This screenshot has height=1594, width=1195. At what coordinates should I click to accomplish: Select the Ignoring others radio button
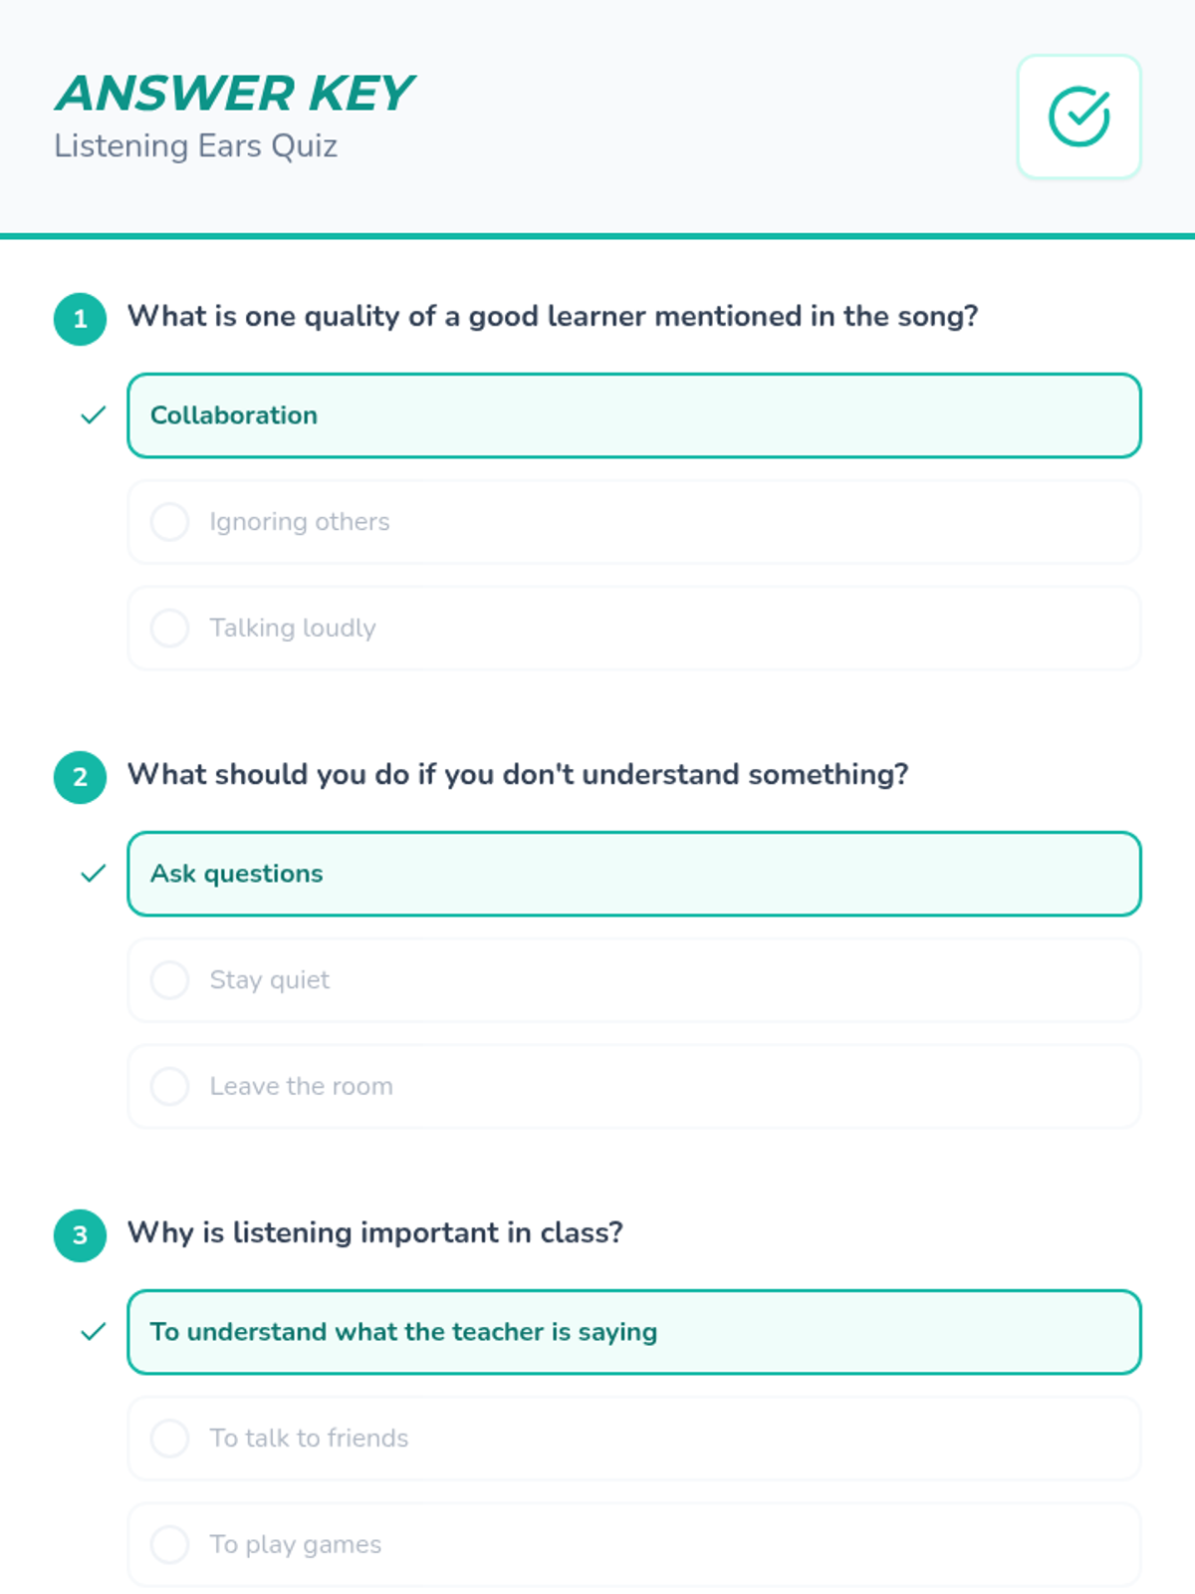point(169,522)
